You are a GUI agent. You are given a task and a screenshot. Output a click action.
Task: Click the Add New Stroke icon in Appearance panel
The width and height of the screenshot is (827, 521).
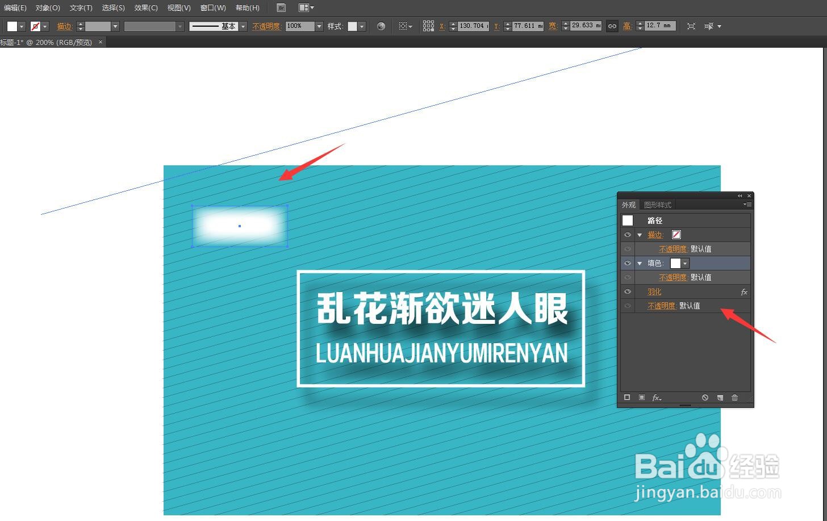point(628,398)
